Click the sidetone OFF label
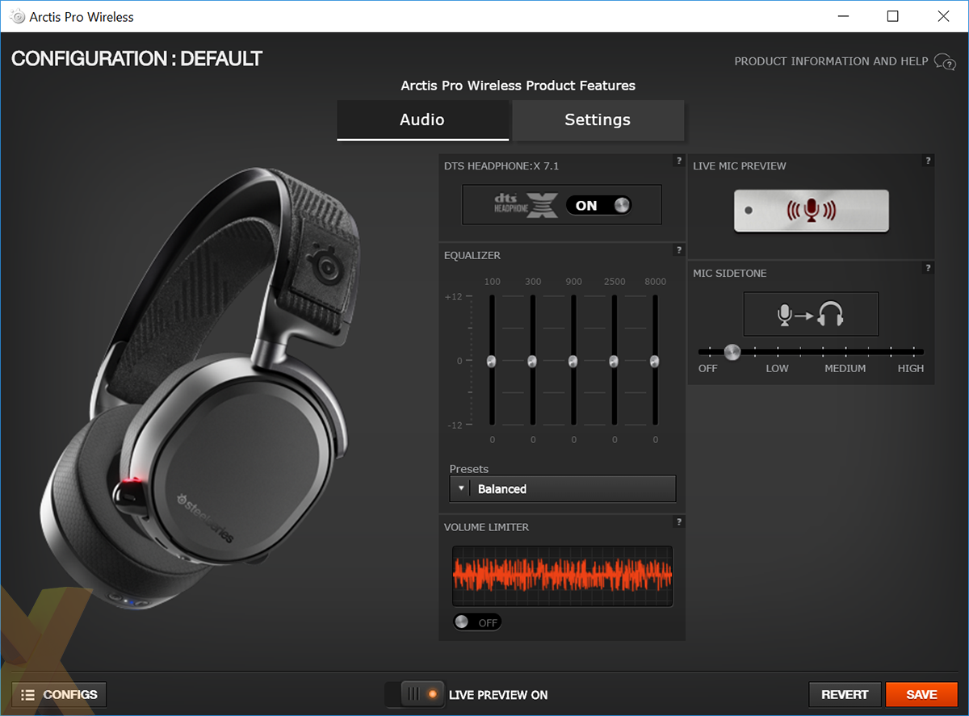 (x=708, y=368)
